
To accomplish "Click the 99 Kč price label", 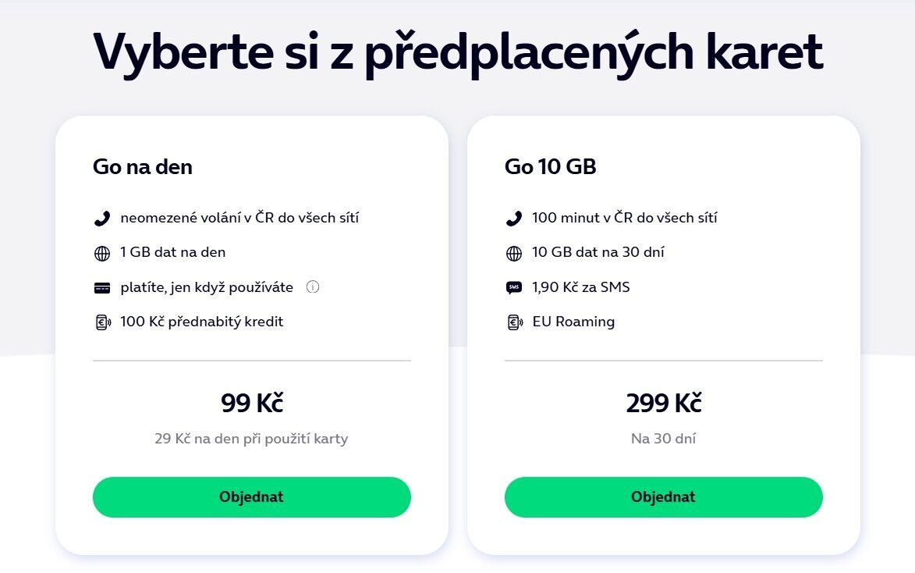I will 251,403.
